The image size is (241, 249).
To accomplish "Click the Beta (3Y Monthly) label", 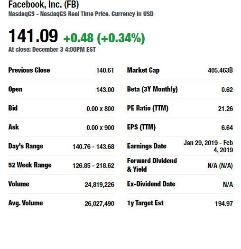I will coord(152,90).
